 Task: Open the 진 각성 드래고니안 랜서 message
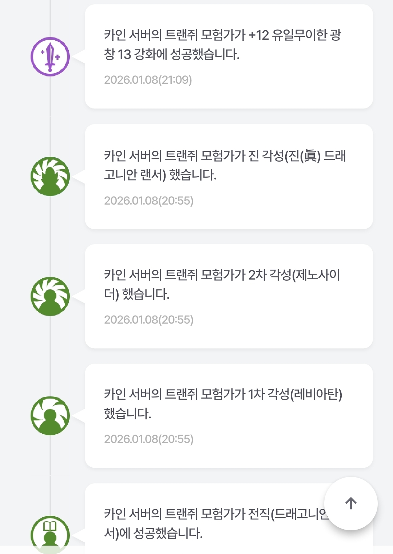[225, 165]
